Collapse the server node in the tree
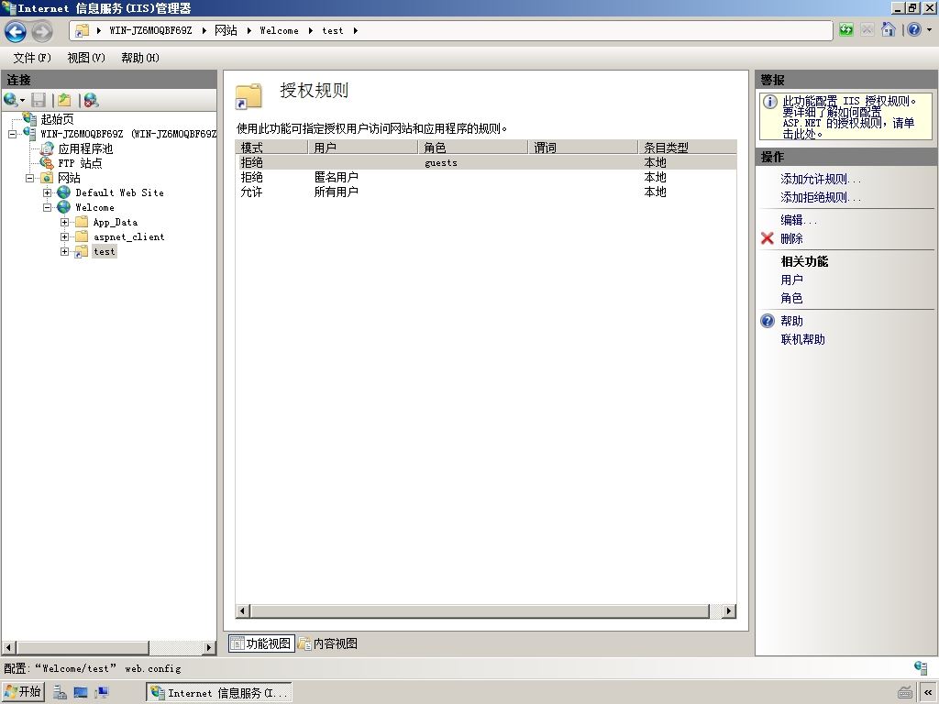 (12, 134)
